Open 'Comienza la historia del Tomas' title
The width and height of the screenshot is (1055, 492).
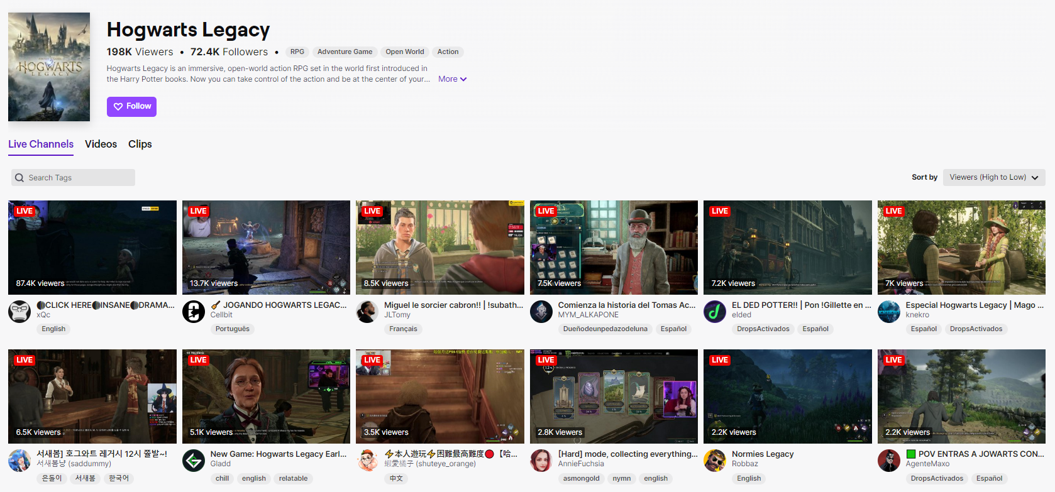click(x=627, y=305)
